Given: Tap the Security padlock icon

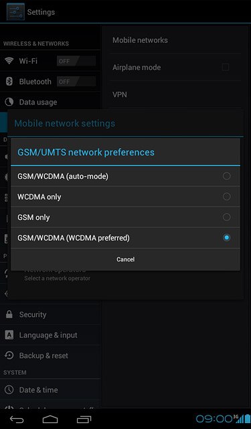Looking at the screenshot, I should coord(9,314).
